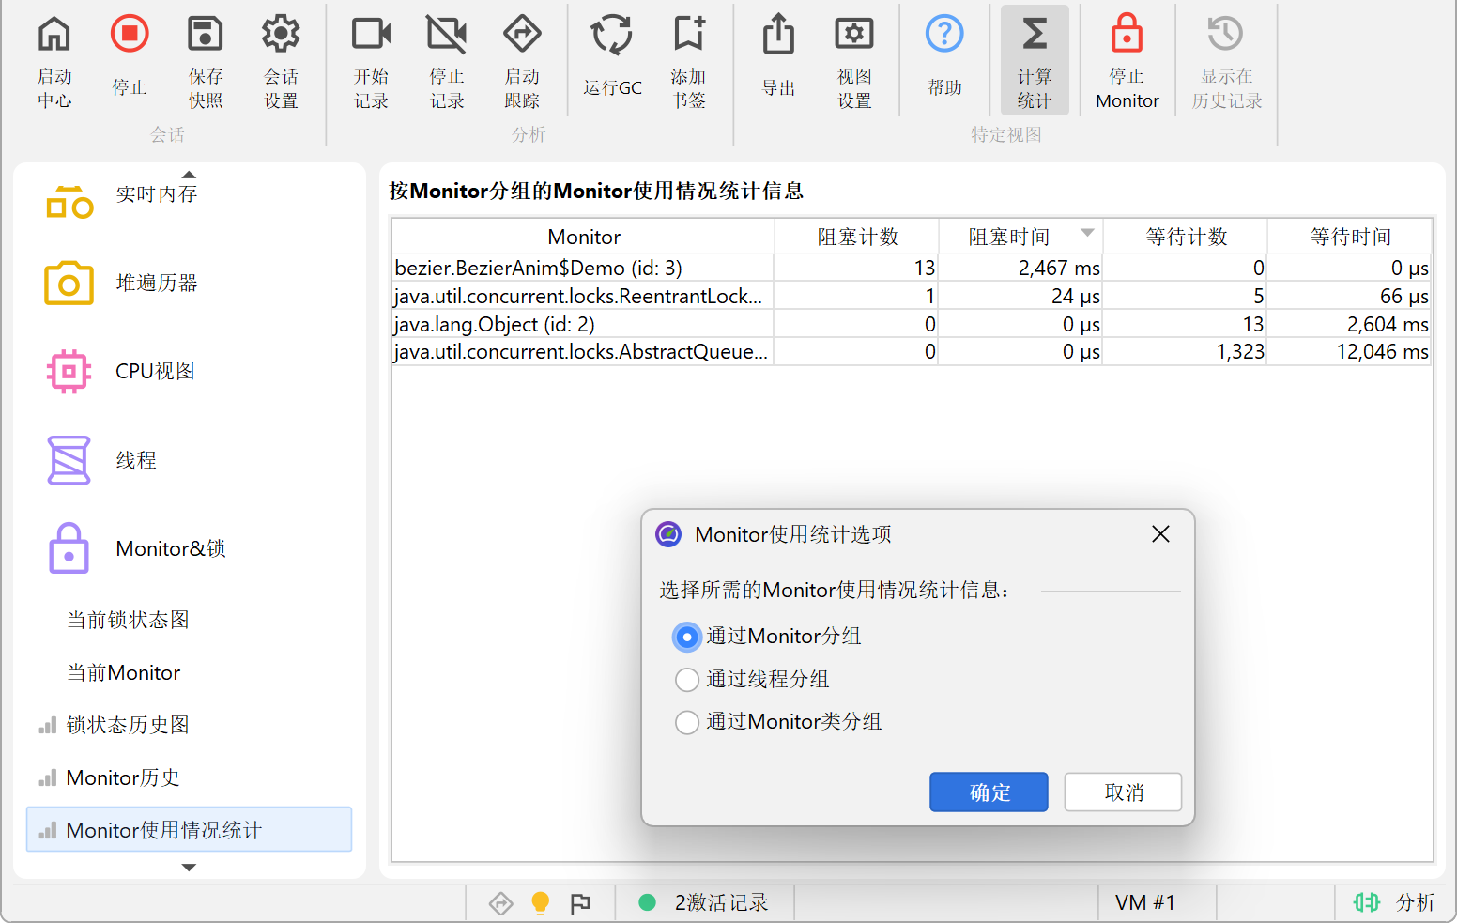Select the 通过Monitor分组 radio button
This screenshot has width=1457, height=923.
(x=687, y=637)
